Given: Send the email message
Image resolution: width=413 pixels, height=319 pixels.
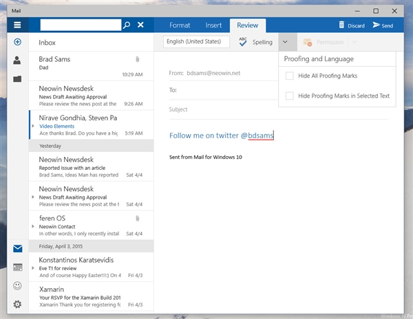Looking at the screenshot, I should 383,25.
